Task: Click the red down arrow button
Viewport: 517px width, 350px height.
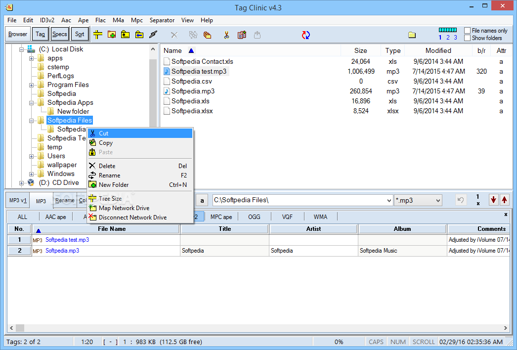Action: pos(493,200)
